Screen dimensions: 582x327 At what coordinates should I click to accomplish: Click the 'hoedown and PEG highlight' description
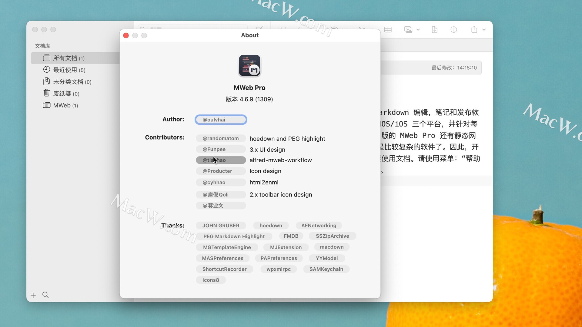click(x=287, y=139)
